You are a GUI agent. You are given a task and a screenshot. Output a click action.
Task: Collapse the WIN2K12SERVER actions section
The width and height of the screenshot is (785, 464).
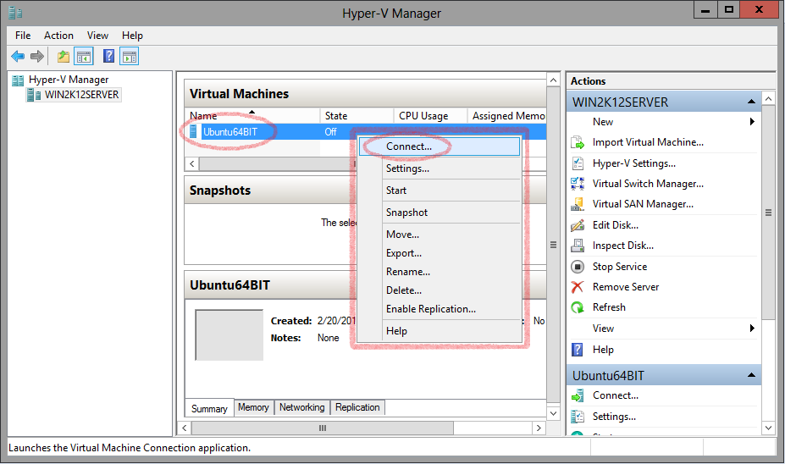751,102
